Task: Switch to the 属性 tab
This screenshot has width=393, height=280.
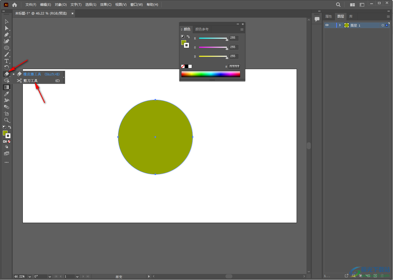Action: [x=329, y=16]
